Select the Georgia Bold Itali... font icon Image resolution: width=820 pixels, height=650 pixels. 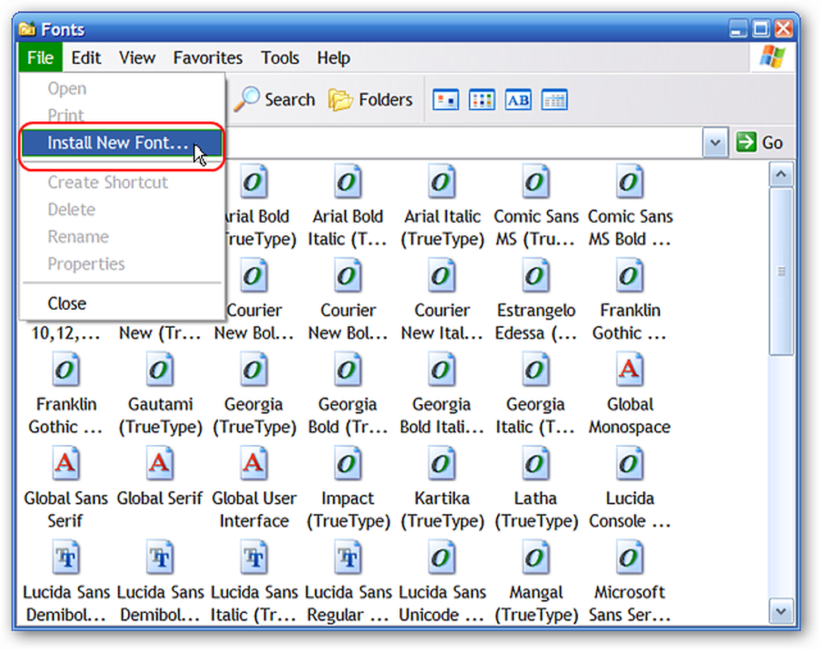pyautogui.click(x=442, y=370)
